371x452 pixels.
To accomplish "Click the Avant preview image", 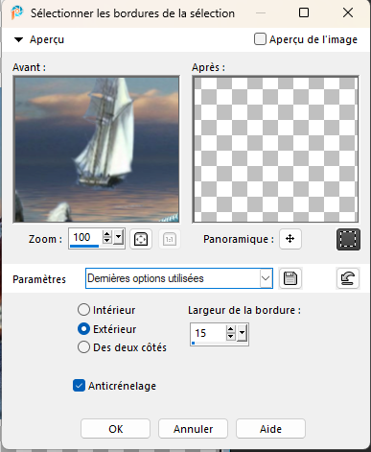I will (96, 149).
